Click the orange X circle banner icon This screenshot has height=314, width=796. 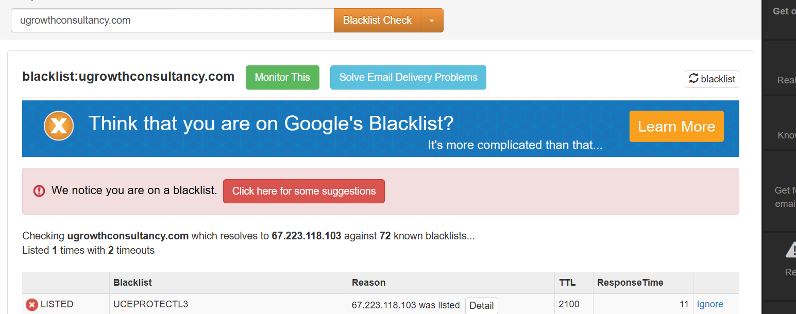pos(59,126)
